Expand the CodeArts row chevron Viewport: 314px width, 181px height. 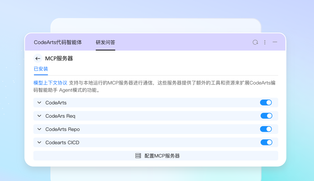coord(39,103)
